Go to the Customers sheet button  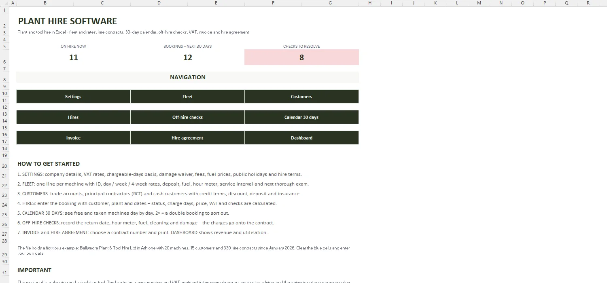301,97
